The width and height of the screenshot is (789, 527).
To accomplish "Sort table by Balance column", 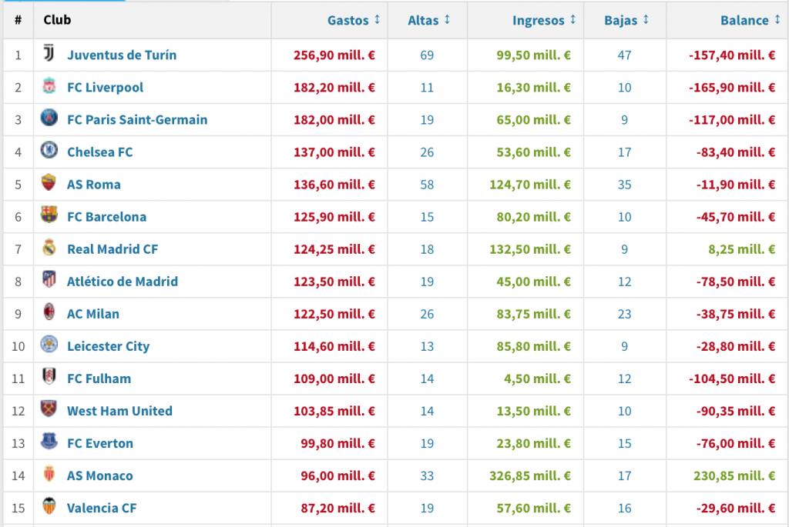I will (x=750, y=20).
